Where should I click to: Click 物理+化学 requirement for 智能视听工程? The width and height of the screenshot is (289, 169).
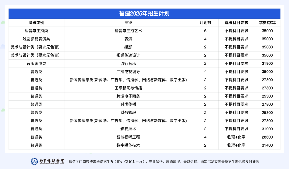[x=236, y=137]
